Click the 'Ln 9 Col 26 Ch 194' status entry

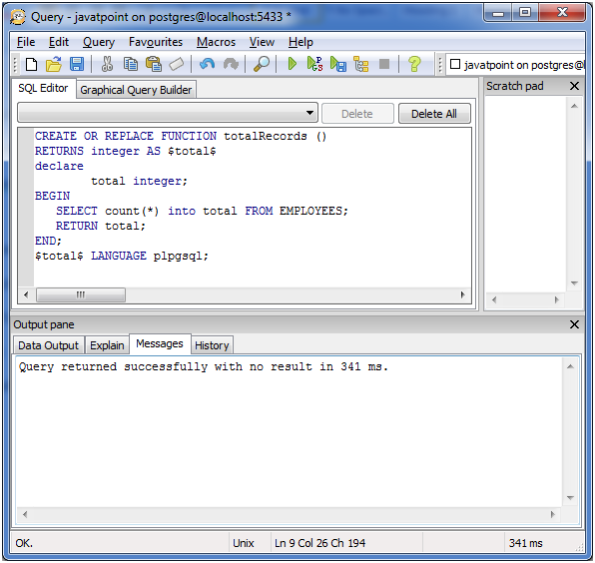coord(319,543)
